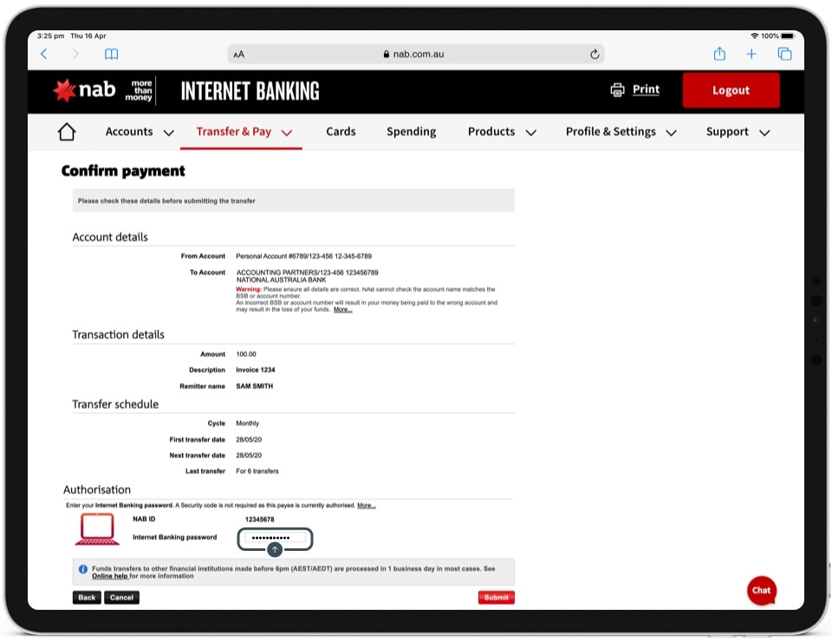Reload page with the refresh icon
Viewport: 832px width, 641px height.
tap(595, 54)
